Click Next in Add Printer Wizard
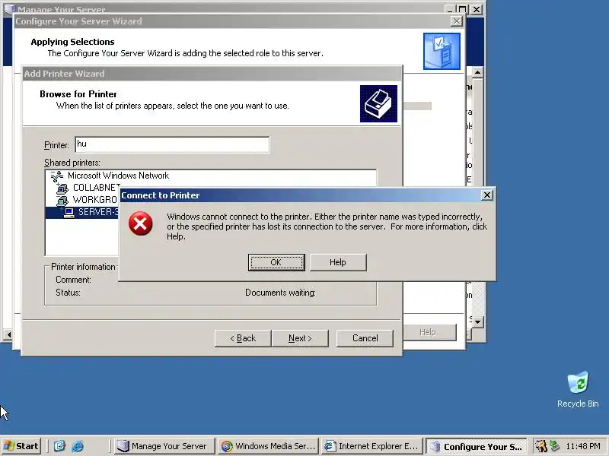This screenshot has width=609, height=456. pyautogui.click(x=300, y=338)
